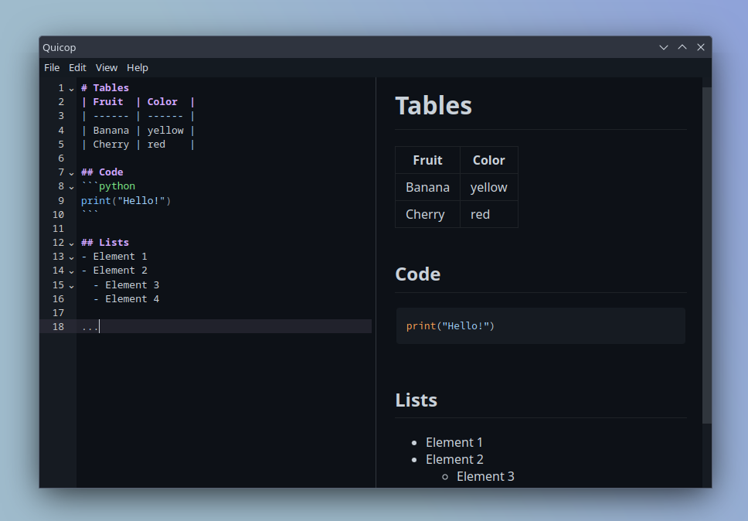748x521 pixels.
Task: Click 'Element 2' bullet in preview
Action: coord(454,459)
